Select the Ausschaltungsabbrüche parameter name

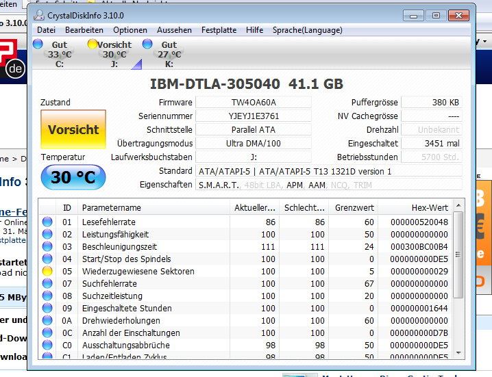pos(126,346)
